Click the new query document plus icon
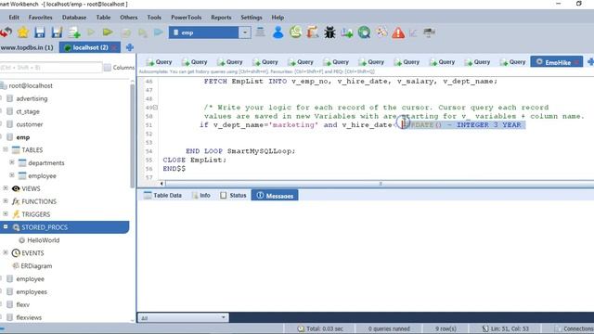Viewport: 594px width, 334px height. tap(74, 32)
